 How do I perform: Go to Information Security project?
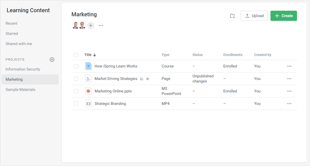23,69
